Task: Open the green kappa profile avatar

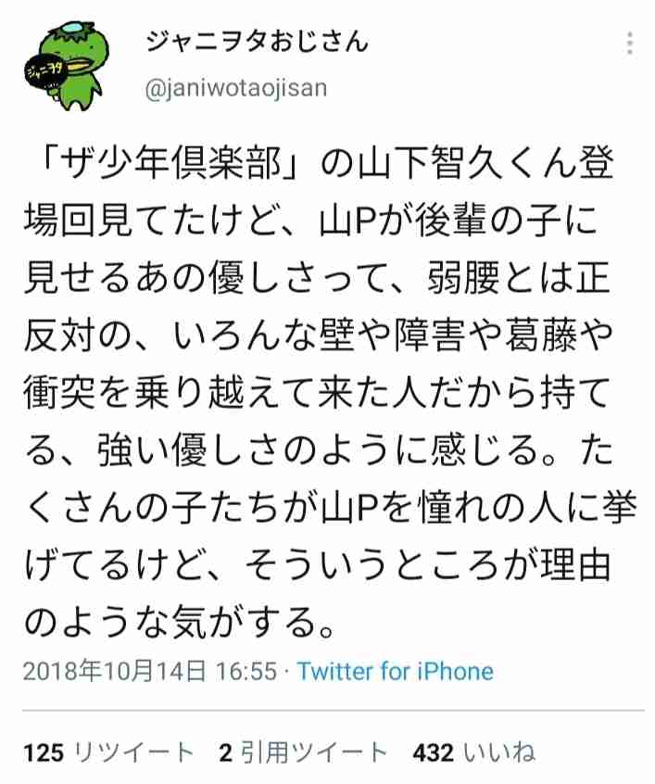Action: pos(67,65)
